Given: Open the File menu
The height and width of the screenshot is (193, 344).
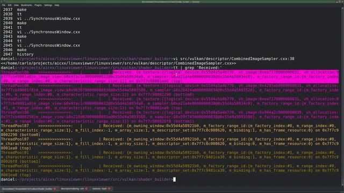Looking at the screenshot, I should coord(4,5).
